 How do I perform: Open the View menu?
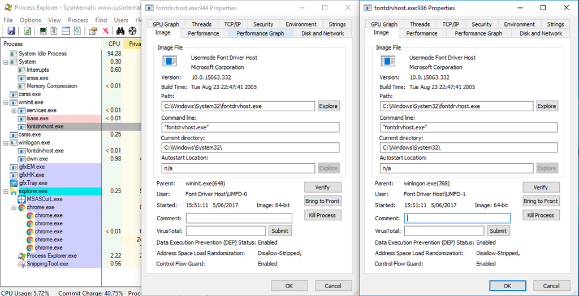tap(54, 20)
